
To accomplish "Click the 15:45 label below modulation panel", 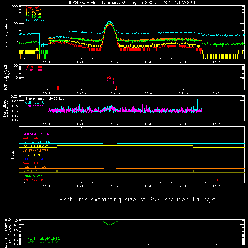I will click(x=149, y=124).
